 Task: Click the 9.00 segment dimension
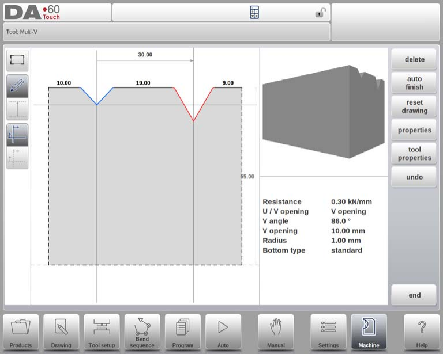(x=228, y=83)
